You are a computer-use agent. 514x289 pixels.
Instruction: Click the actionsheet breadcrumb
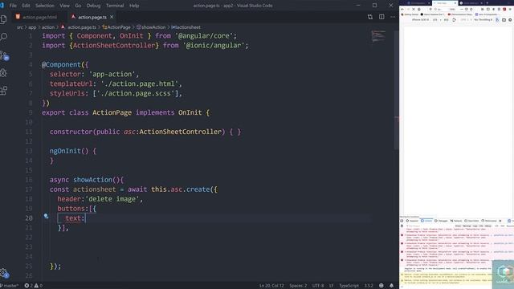tap(186, 27)
